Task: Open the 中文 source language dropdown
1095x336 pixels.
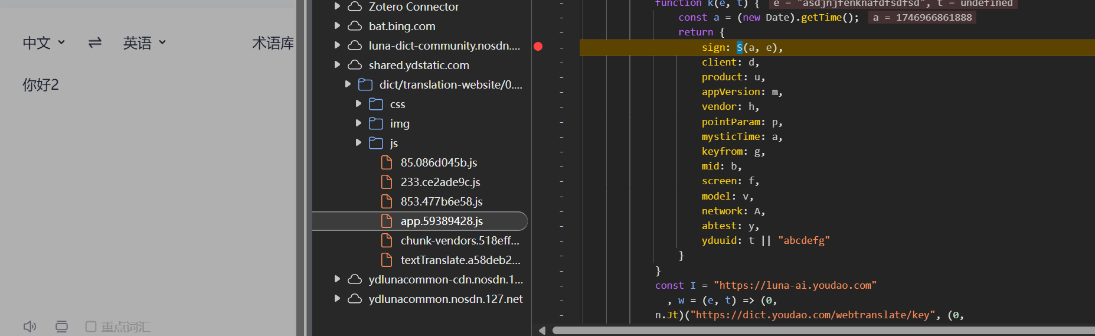Action: (44, 43)
